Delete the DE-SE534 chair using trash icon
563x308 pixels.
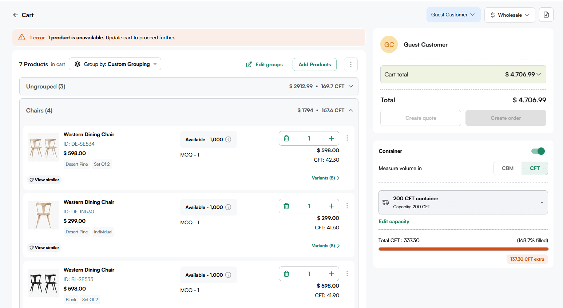coord(286,138)
